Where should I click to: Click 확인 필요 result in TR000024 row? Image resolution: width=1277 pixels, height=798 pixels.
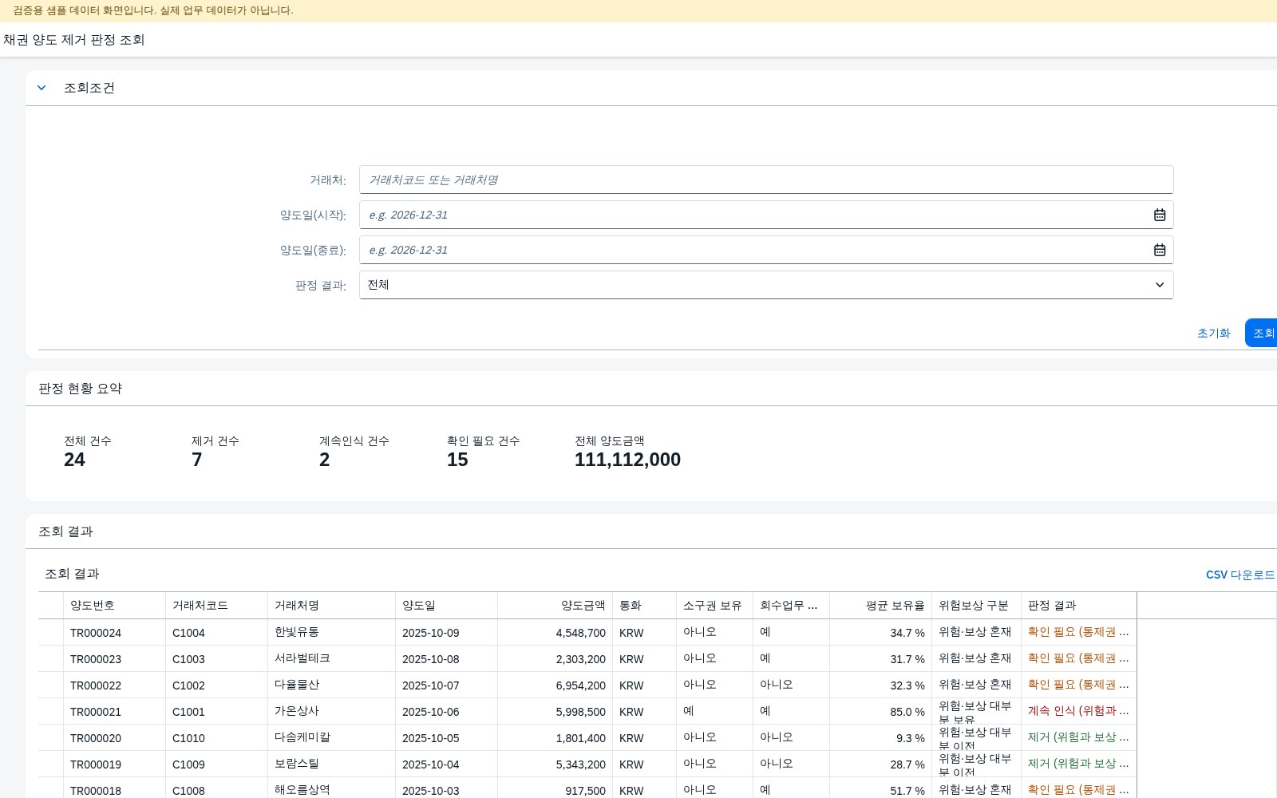1078,631
